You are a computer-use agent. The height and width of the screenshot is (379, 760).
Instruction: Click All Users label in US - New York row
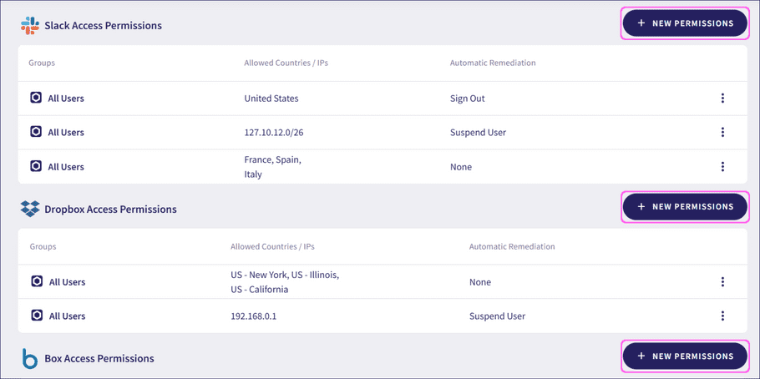point(68,282)
